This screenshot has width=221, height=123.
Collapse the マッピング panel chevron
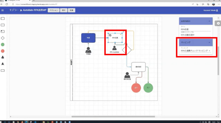pyautogui.click(x=209, y=42)
